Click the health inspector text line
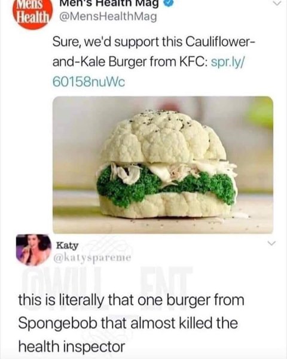This screenshot has height=359, width=287. 72,346
